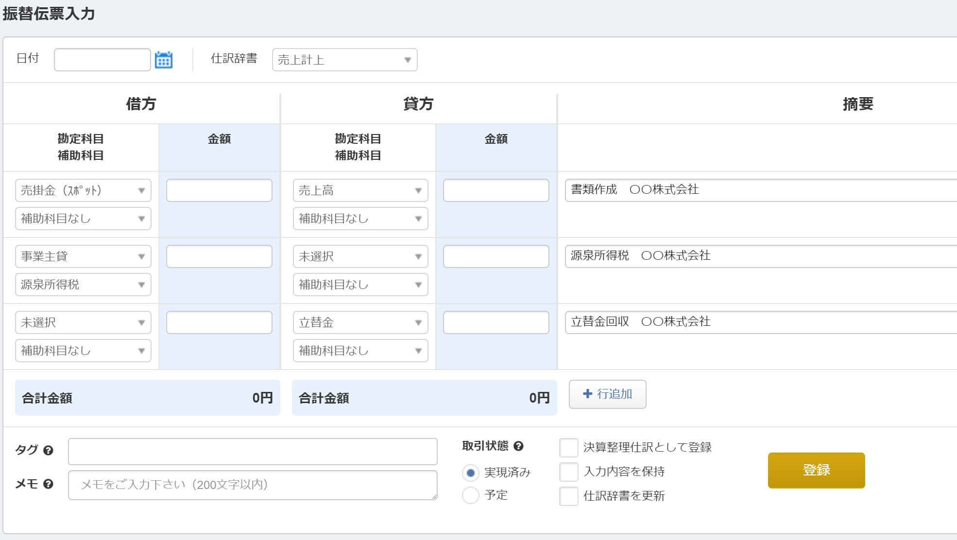
Task: Open the 仕訳辞書 dropdown showing 売上計上
Action: pos(344,60)
